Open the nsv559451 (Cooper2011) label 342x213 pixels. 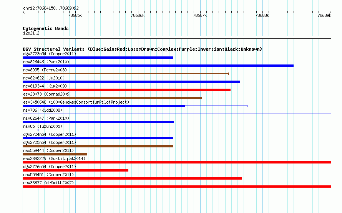[x=48, y=175]
